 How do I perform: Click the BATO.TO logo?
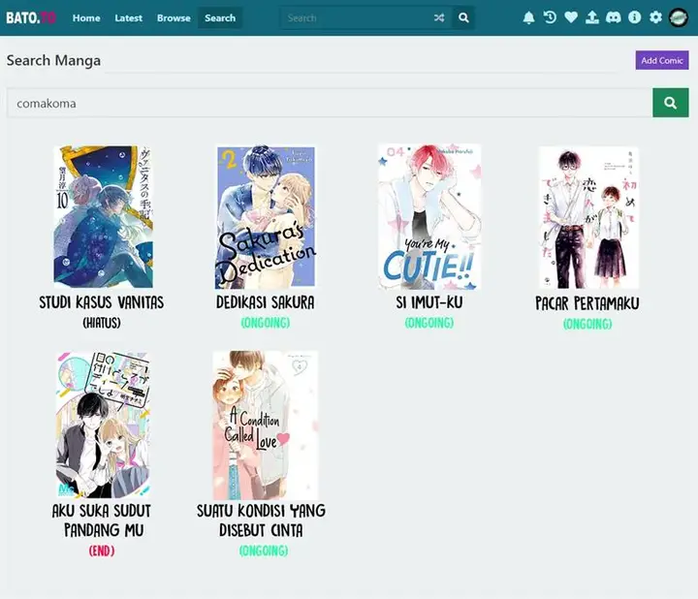(31, 17)
